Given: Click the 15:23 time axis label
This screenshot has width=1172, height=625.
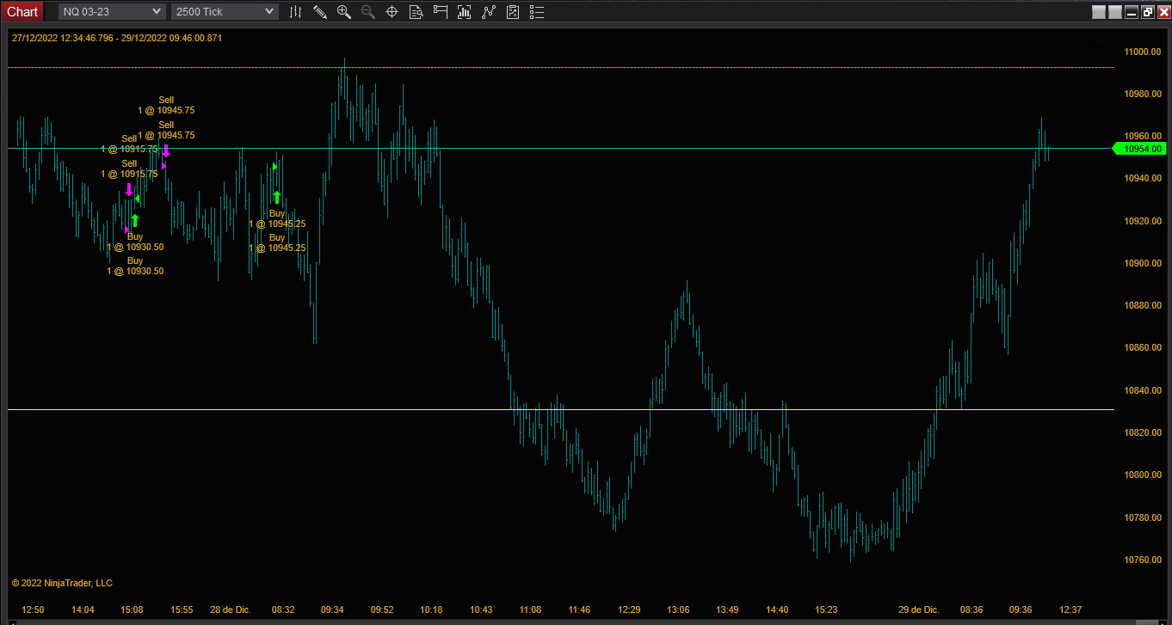Looking at the screenshot, I should tap(826, 610).
